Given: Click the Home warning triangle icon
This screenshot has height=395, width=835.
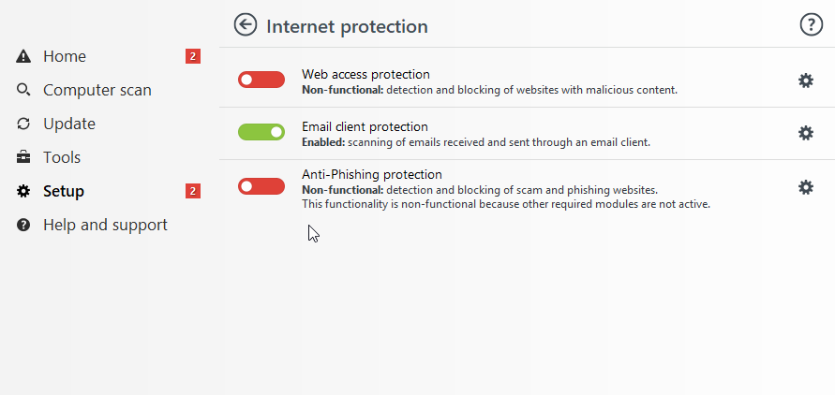Looking at the screenshot, I should pos(23,56).
